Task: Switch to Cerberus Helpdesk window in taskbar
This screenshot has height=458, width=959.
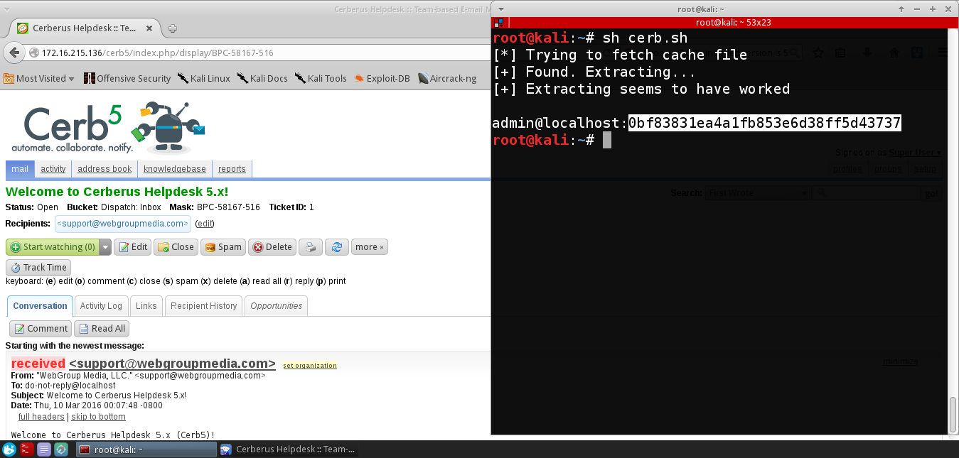Action: point(288,449)
